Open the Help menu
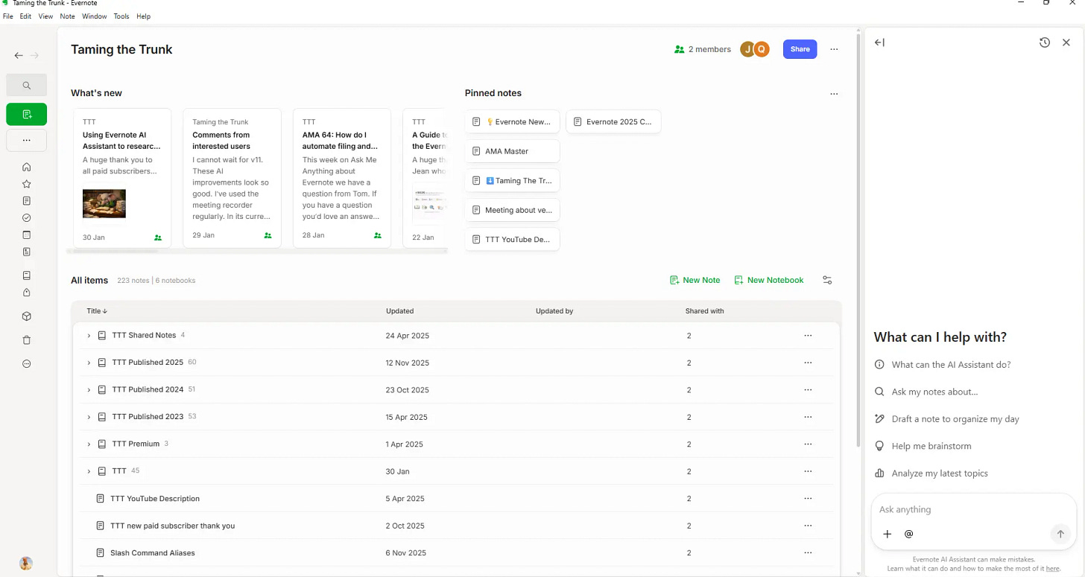 click(144, 16)
